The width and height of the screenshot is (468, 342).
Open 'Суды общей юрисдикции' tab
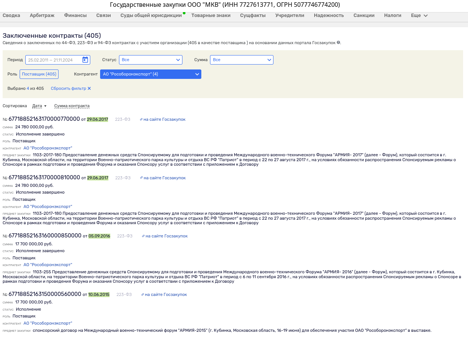(151, 15)
